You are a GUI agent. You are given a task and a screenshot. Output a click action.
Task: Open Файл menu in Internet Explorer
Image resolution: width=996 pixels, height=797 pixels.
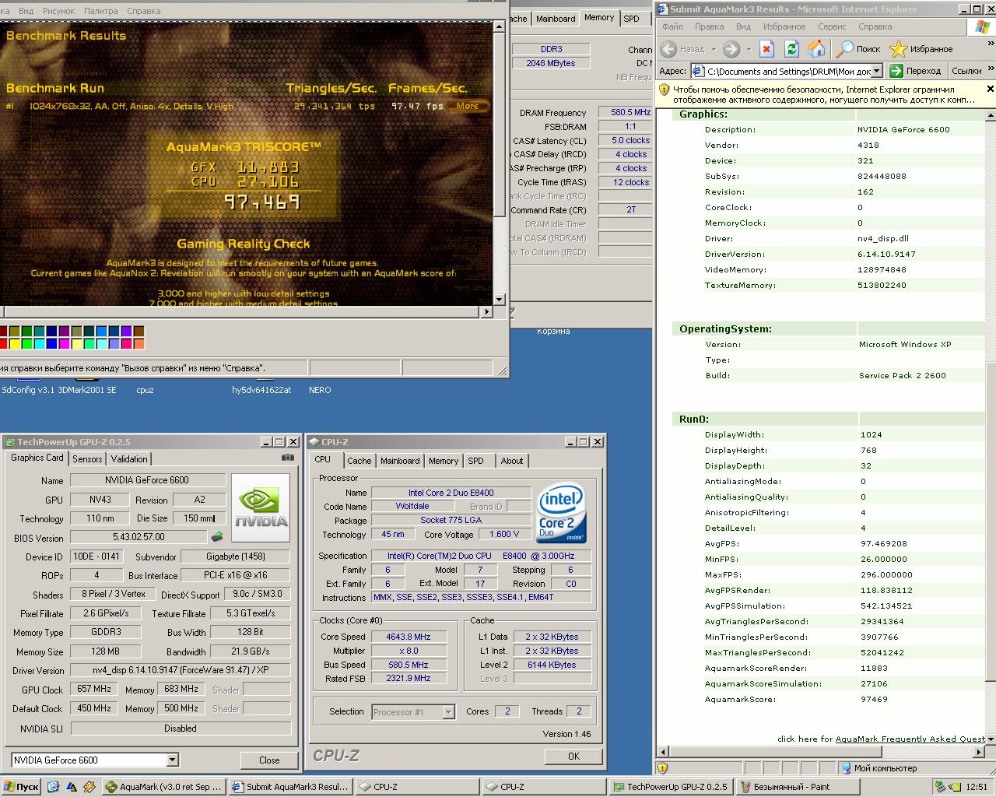(x=672, y=26)
